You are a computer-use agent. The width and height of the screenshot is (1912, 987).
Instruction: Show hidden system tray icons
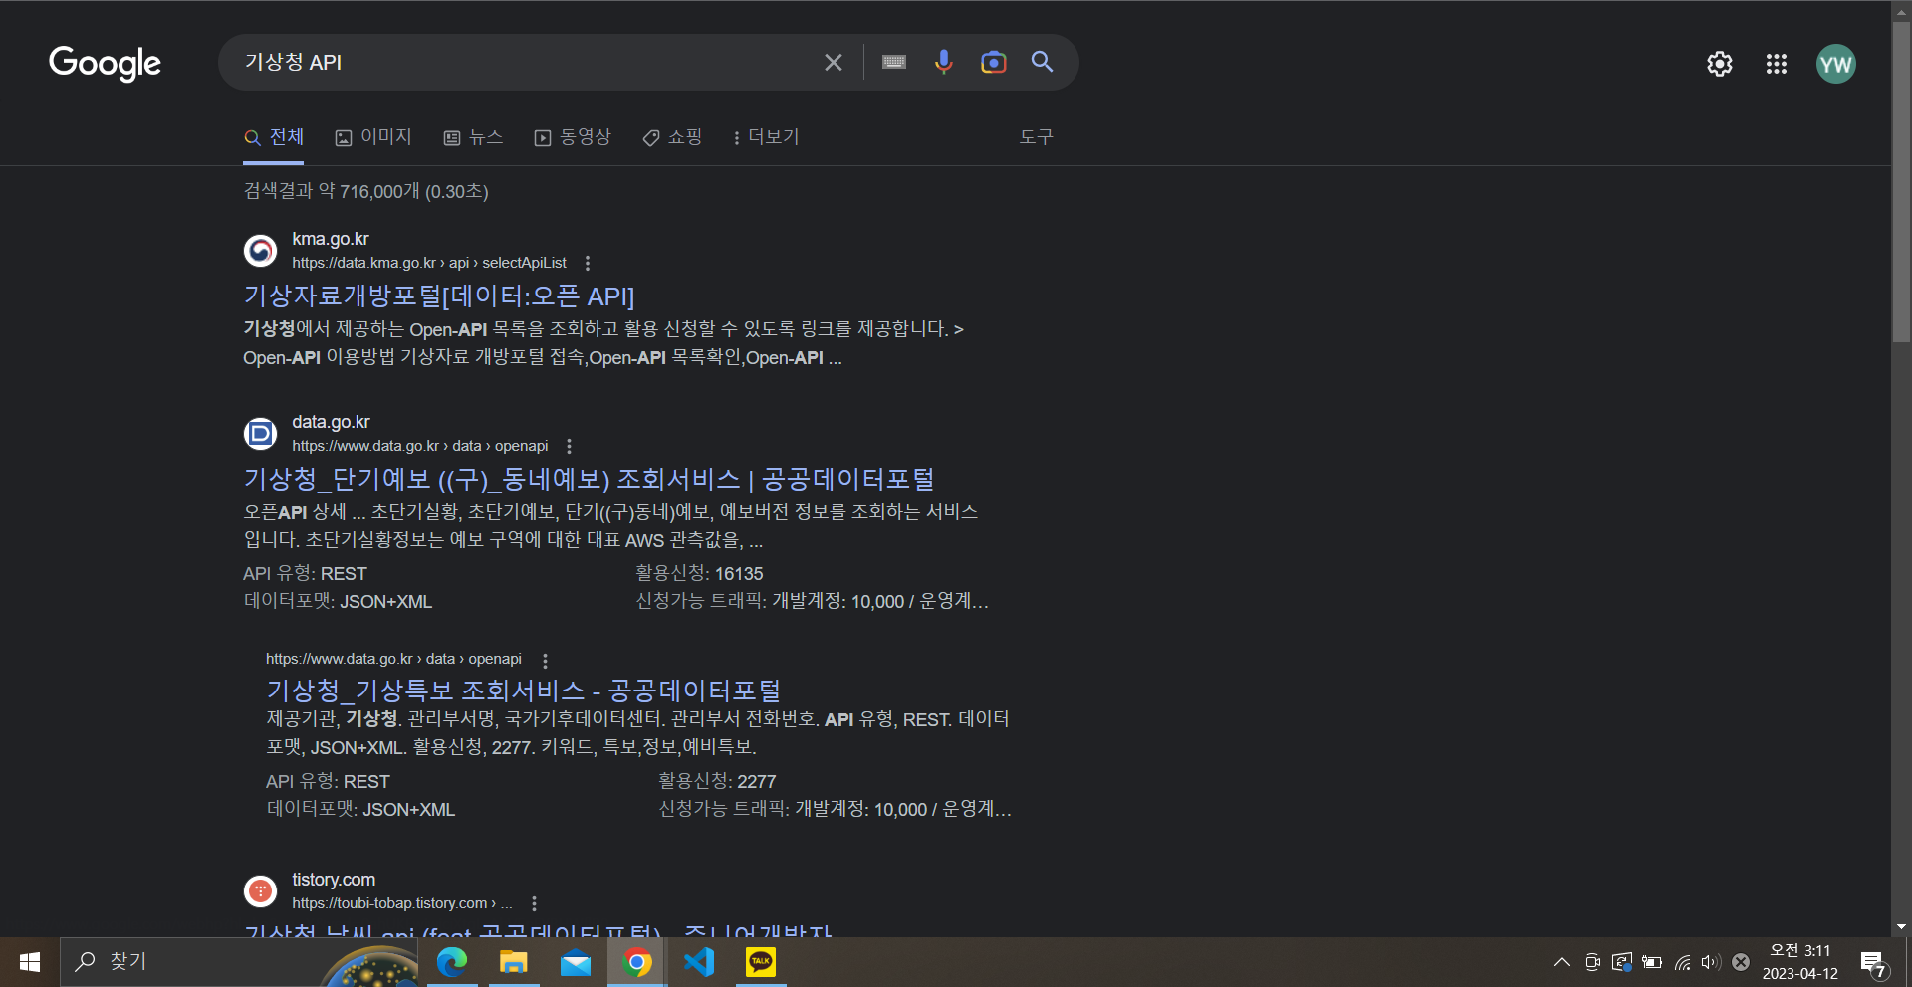point(1562,962)
